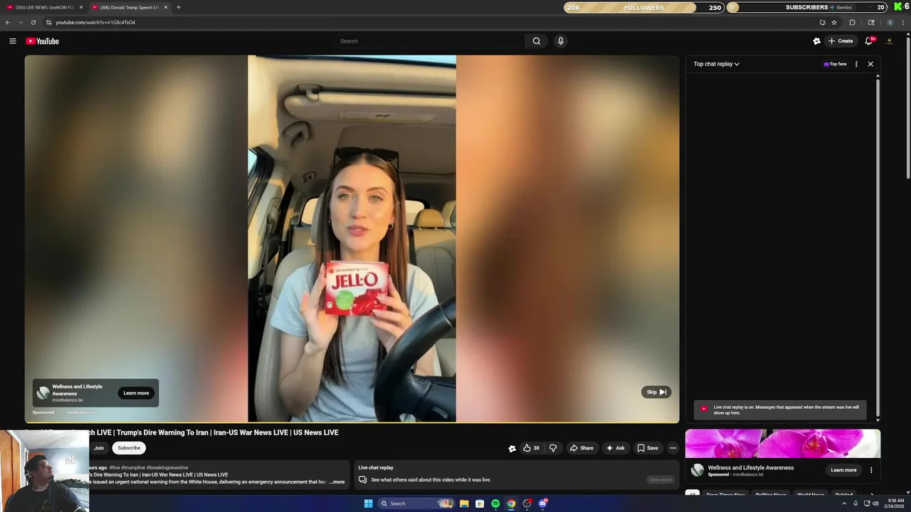
Task: Expand description with ...more
Action: [337, 482]
